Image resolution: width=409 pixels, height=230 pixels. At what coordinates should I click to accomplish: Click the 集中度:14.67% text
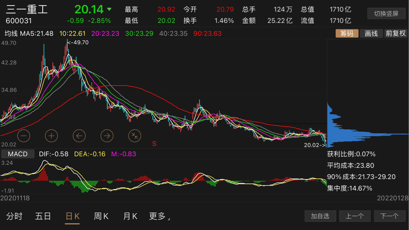tap(350, 188)
